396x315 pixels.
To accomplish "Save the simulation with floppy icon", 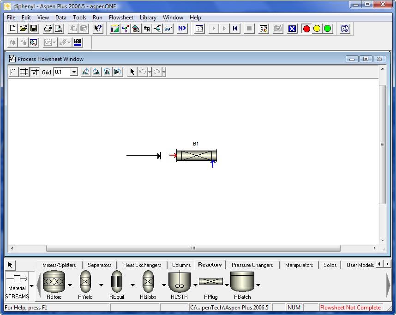I will (x=34, y=28).
